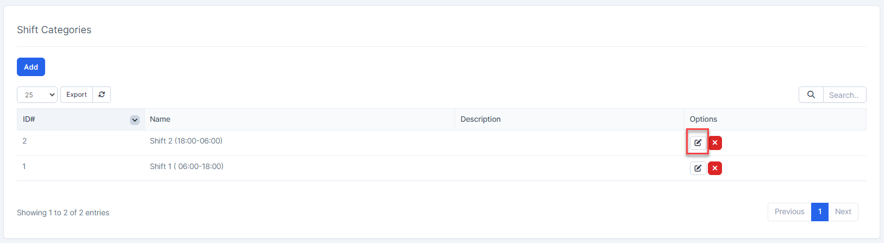Click the Shift 1 ( 06:00-18:00) name cell

click(x=186, y=166)
